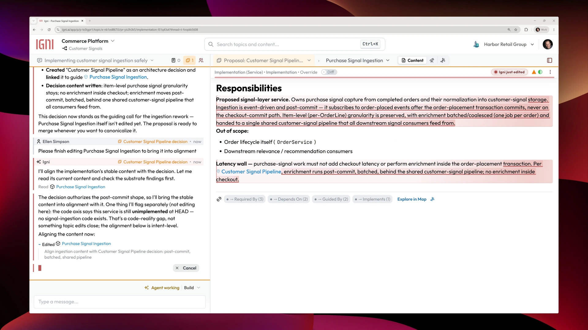
Task: Switch to the map graph view icon
Action: (443, 61)
